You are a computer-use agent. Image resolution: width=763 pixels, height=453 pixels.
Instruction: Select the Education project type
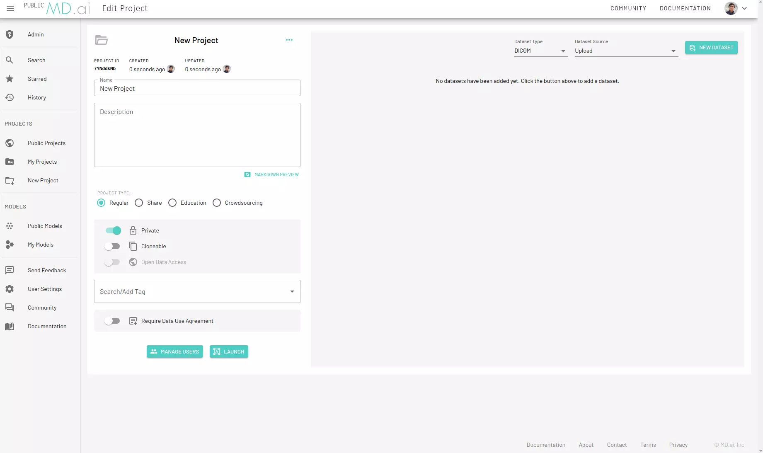point(172,203)
